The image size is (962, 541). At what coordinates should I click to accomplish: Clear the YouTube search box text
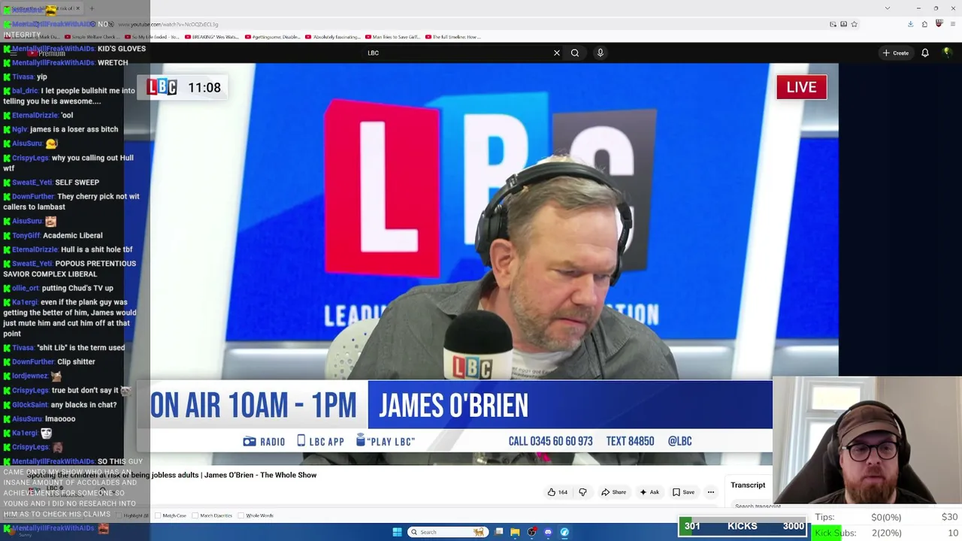coord(557,53)
